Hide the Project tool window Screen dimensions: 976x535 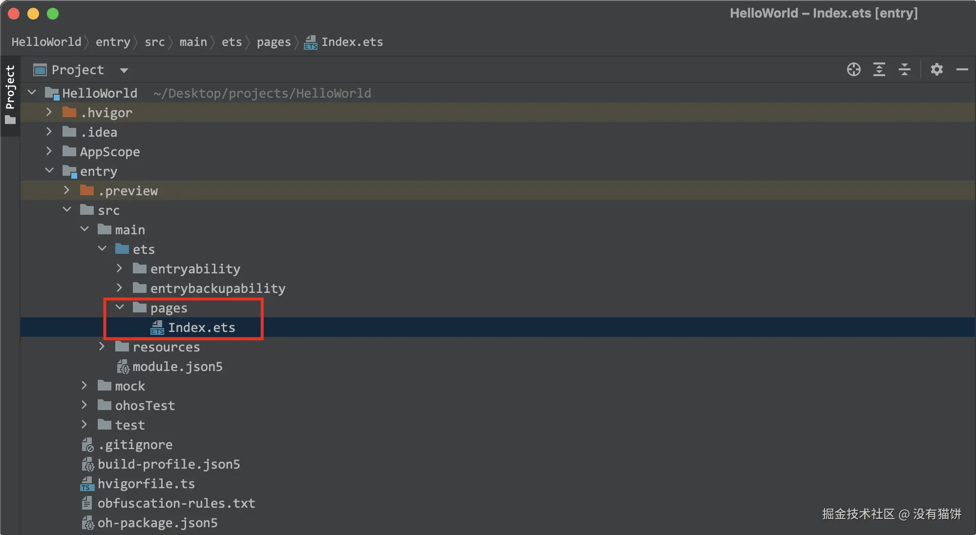click(962, 70)
